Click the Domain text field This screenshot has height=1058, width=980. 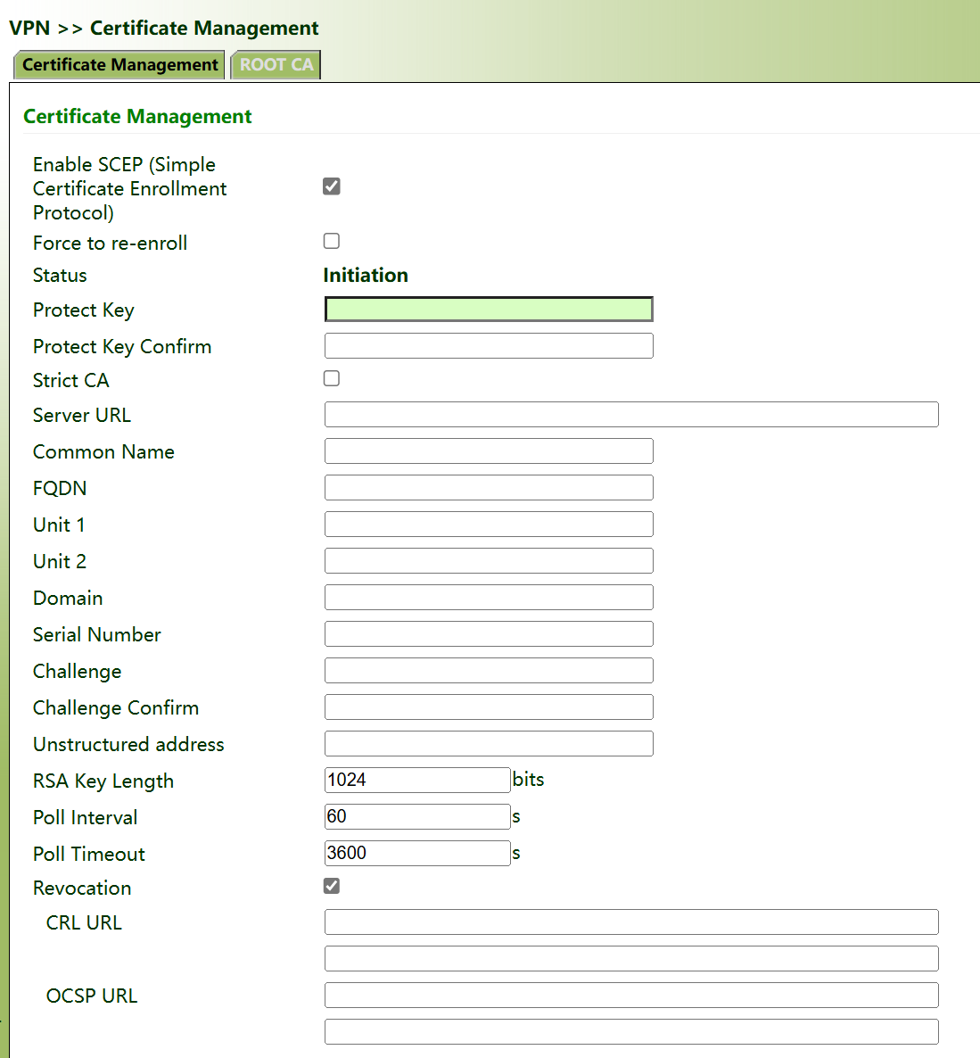coord(489,598)
